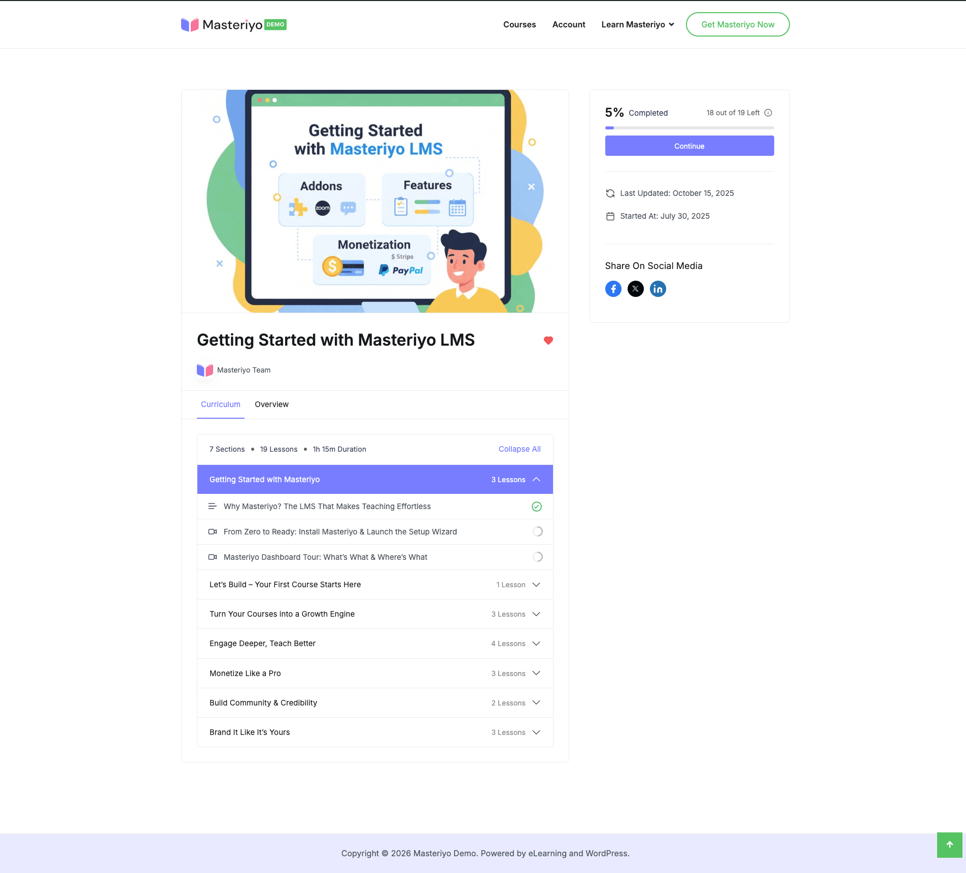
Task: Switch to the Curriculum tab
Action: [221, 405]
